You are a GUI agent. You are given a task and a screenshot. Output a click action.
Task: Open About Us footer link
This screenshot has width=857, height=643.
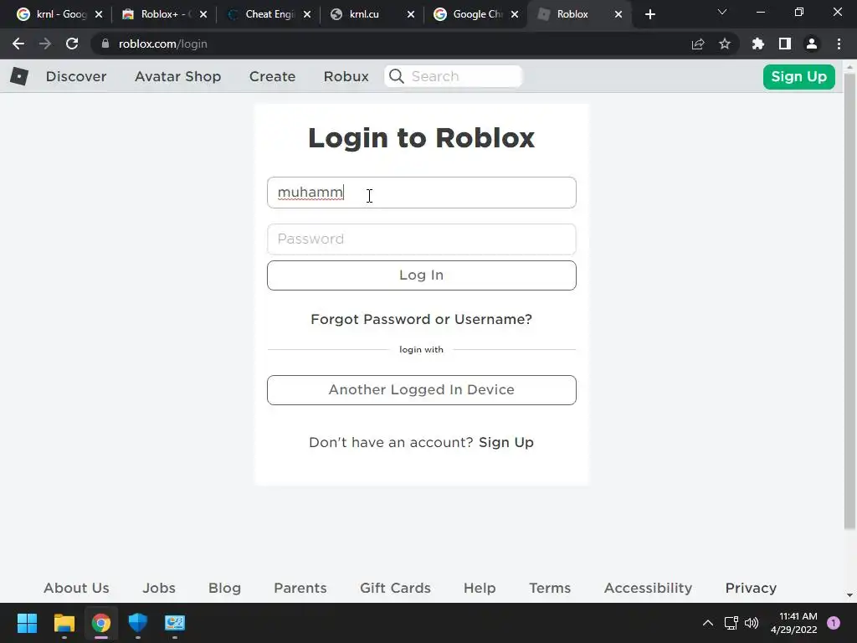pyautogui.click(x=76, y=588)
